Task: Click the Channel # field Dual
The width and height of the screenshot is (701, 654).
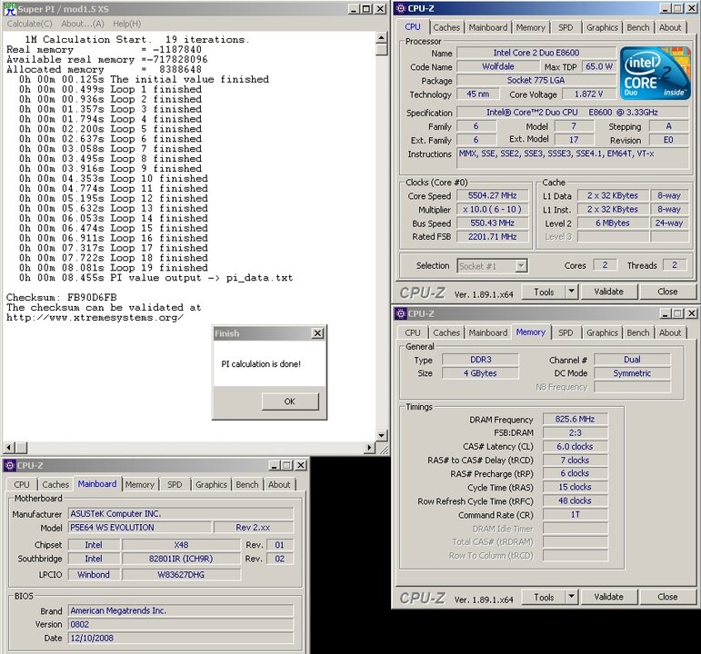Action: [632, 360]
